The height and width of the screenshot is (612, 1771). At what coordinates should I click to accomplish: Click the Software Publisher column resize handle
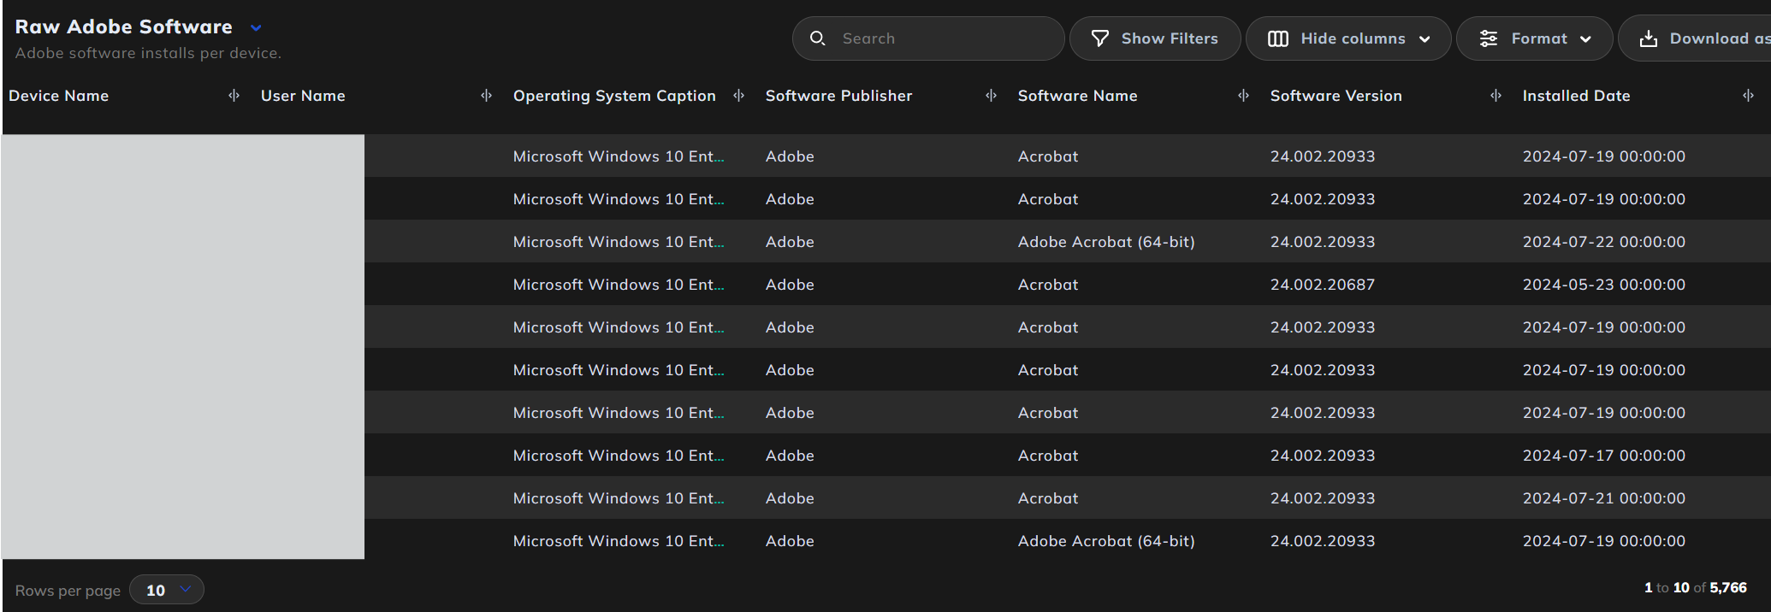tap(991, 96)
